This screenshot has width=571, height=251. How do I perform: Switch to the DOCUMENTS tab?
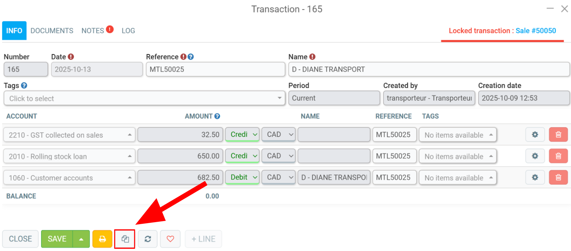(52, 31)
